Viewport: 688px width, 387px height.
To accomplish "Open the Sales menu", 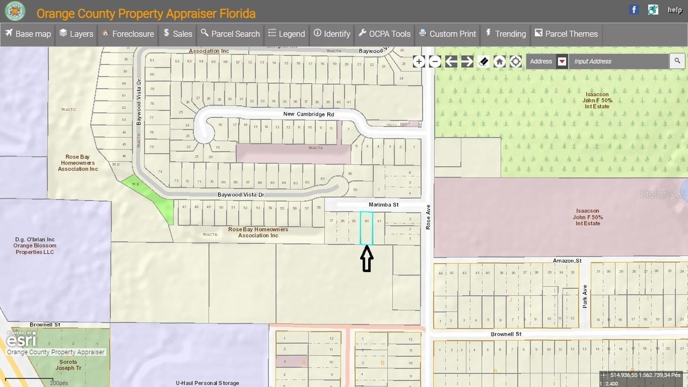I will coord(178,34).
